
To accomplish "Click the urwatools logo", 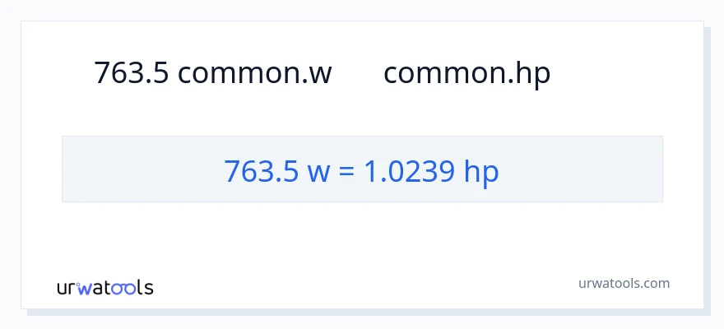I will click(x=104, y=287).
